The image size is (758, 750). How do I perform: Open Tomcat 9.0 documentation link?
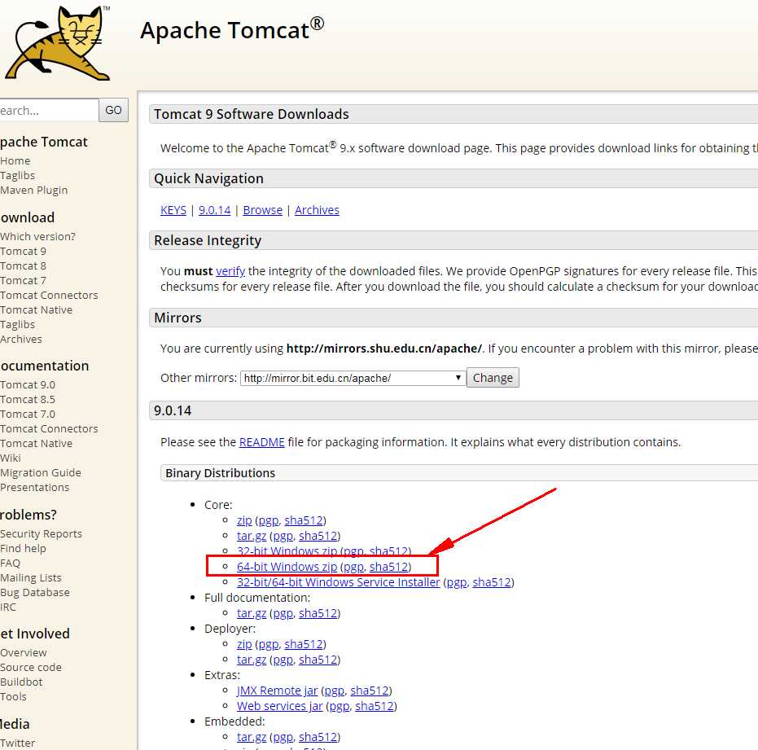point(28,385)
